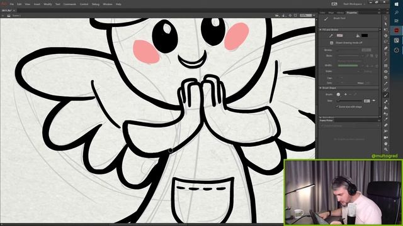The height and width of the screenshot is (226, 403).
Task: Select the Text tool
Action: pyautogui.click(x=386, y=54)
